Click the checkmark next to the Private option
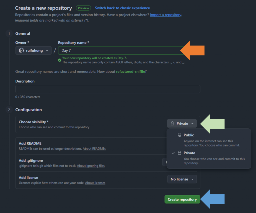This screenshot has height=213, width=256. (x=173, y=153)
